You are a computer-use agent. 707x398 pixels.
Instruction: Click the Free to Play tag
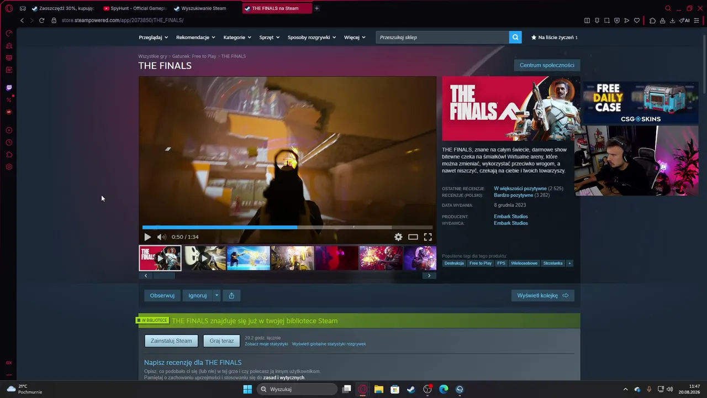(x=481, y=263)
